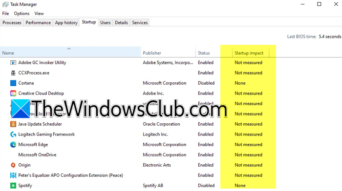This screenshot has width=342, height=191.
Task: Switch to the App history tab
Action: 66,22
